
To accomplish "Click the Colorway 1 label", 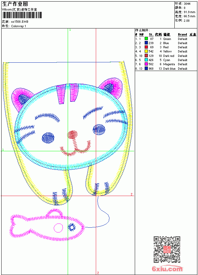I will (x=19, y=26).
